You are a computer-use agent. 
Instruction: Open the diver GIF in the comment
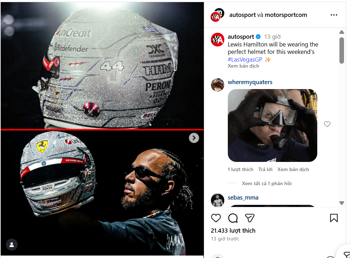[272, 125]
